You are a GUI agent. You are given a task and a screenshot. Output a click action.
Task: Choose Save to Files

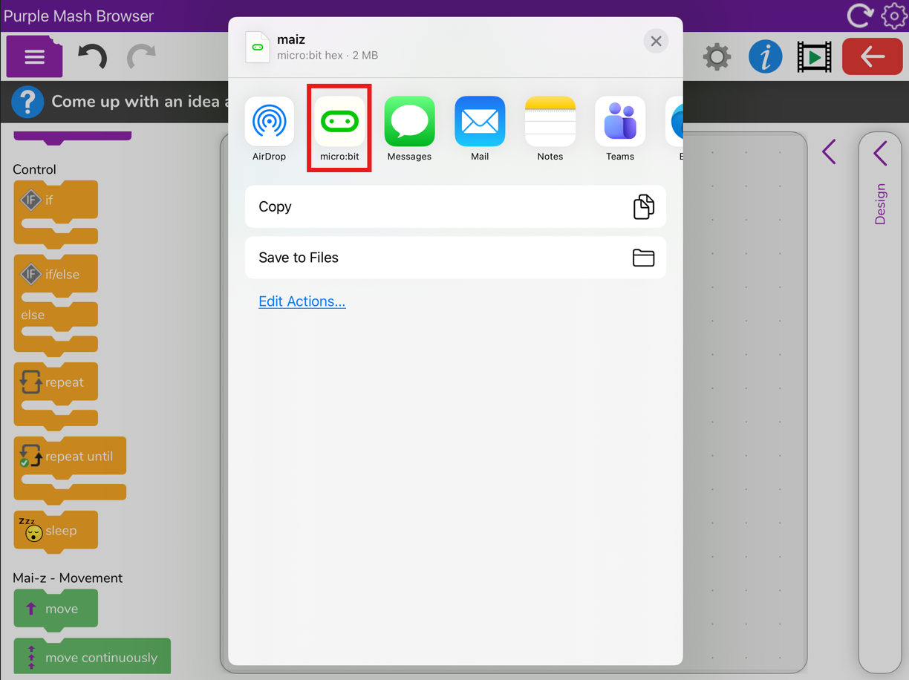[x=455, y=258]
